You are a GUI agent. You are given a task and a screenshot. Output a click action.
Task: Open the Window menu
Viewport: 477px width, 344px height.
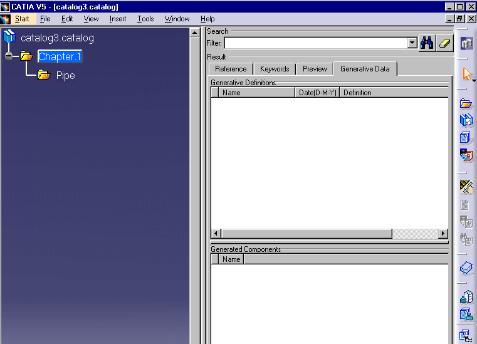tap(177, 19)
